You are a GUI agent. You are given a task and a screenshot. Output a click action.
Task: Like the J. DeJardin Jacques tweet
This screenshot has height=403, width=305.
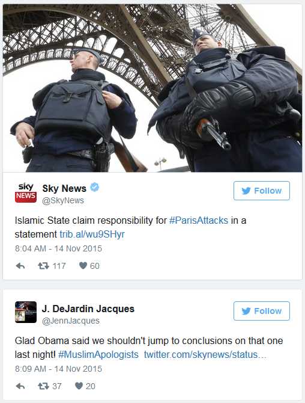tap(79, 386)
